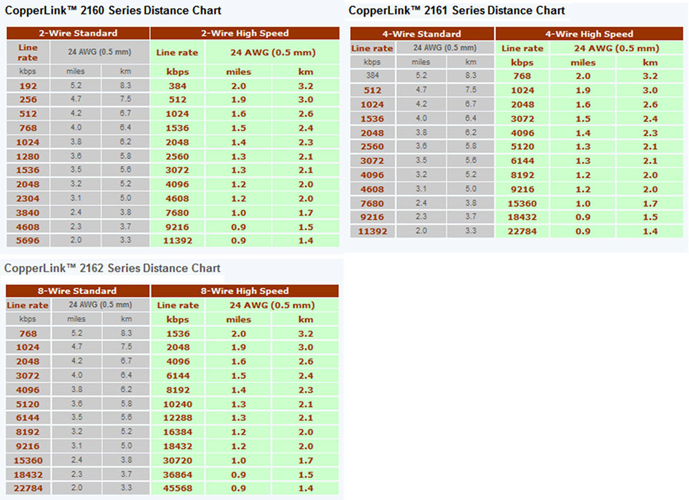Pick 1.4 km in the 45568 kbps row
Screen dimensions: 689x500
tap(306, 488)
